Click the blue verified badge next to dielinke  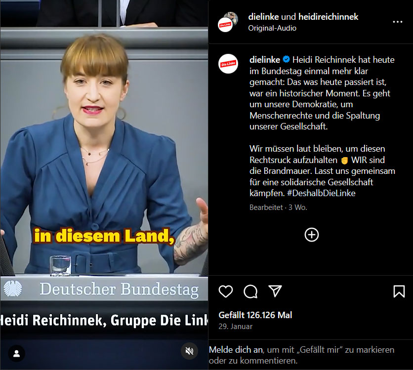(287, 59)
